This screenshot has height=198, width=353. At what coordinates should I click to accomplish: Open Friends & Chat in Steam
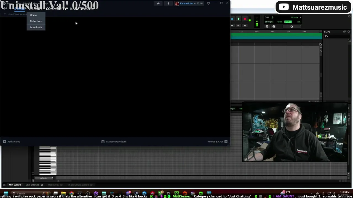pyautogui.click(x=218, y=142)
